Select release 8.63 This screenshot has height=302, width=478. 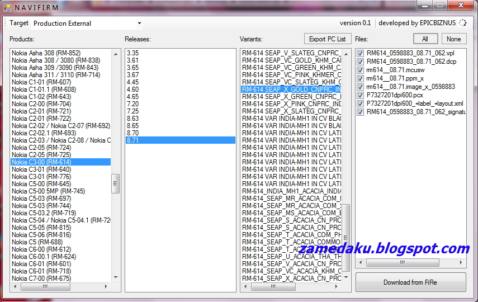[x=181, y=119]
